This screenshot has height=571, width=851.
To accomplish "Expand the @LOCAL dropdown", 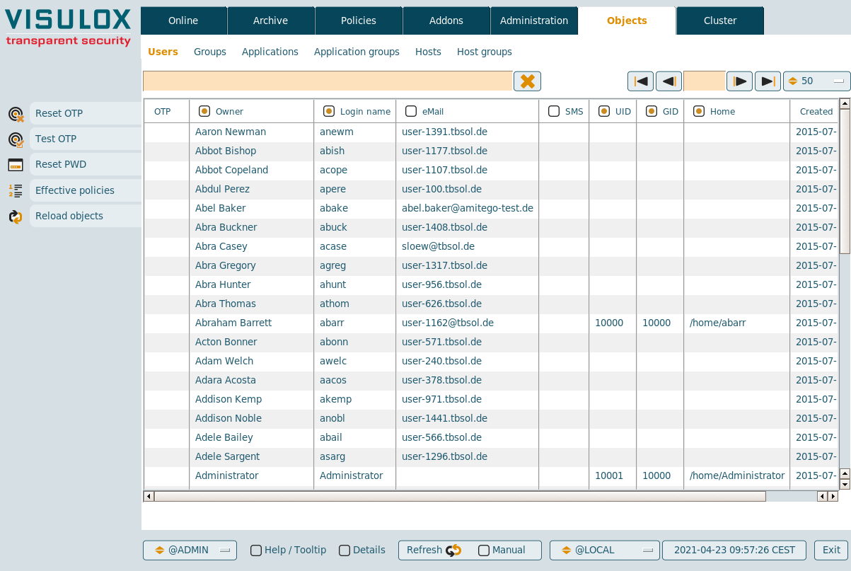I will click(603, 550).
